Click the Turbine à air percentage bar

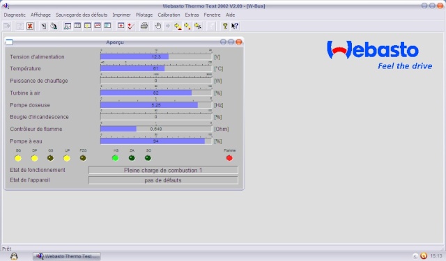pos(156,93)
